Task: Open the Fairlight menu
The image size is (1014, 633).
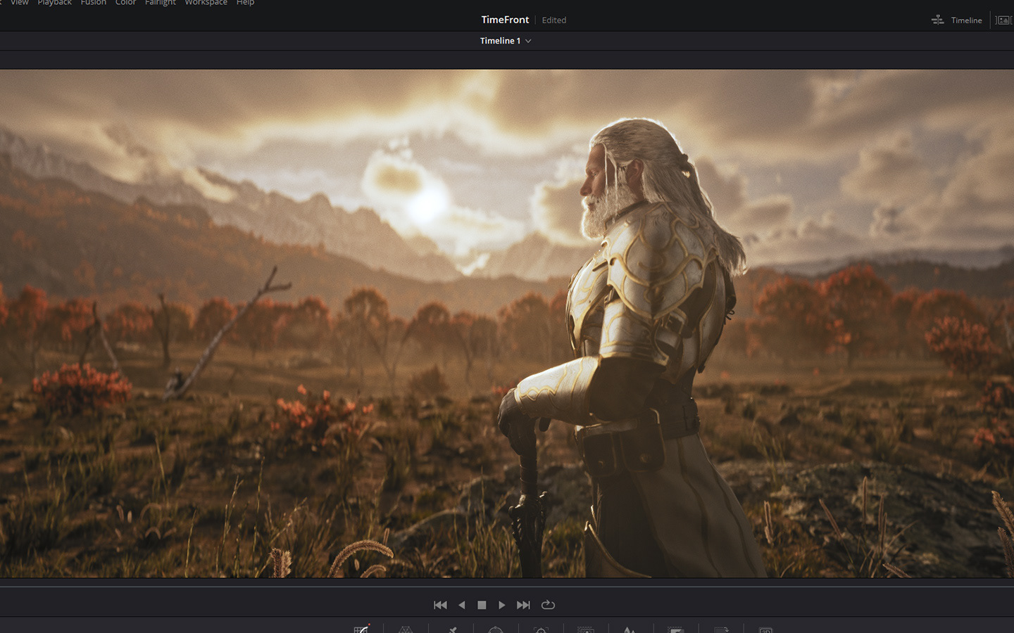Action: pyautogui.click(x=161, y=3)
